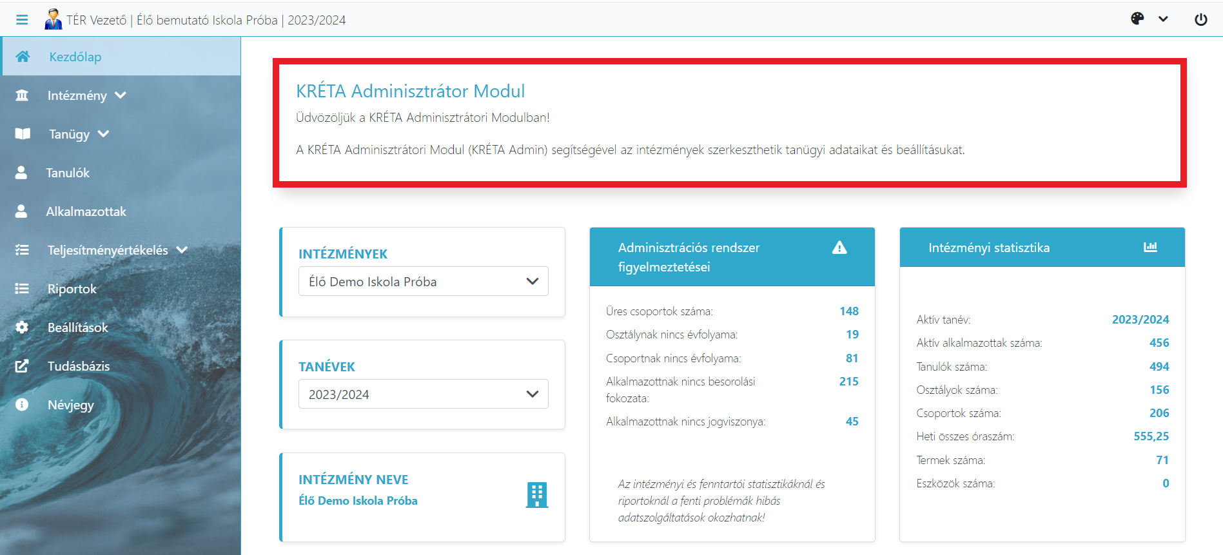The width and height of the screenshot is (1223, 555).
Task: Click the Beállítások gear icon
Action: [22, 327]
